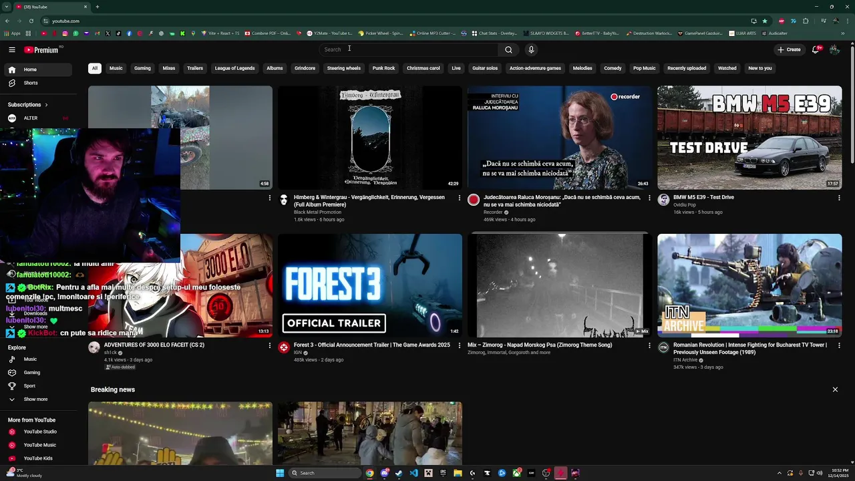Viewport: 855px width, 481px height.
Task: Click the YouTube Premium logo
Action: click(41, 49)
